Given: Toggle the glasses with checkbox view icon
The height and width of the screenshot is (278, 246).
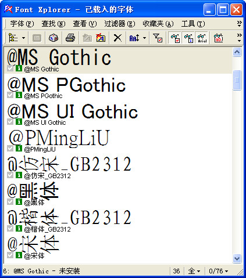Looking at the screenshot, I should pos(175,38).
